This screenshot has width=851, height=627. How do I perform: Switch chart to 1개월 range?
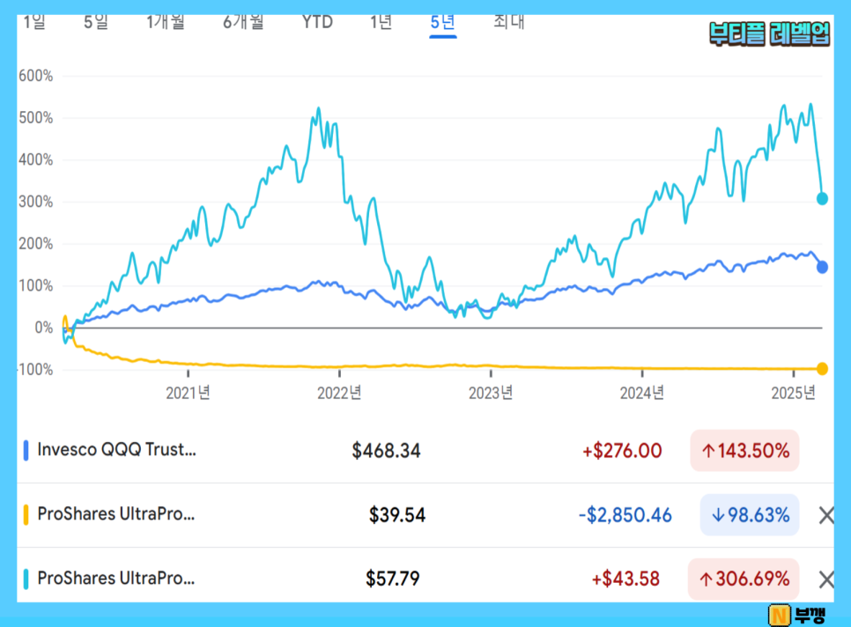point(166,22)
